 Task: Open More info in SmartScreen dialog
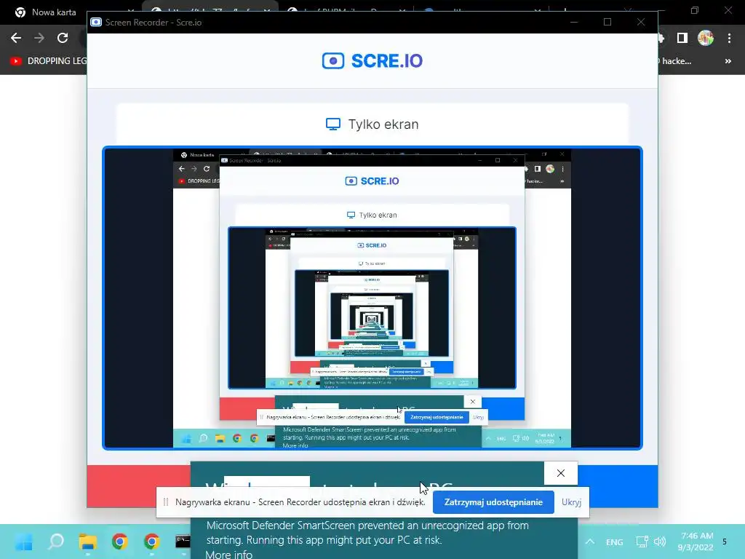229,554
